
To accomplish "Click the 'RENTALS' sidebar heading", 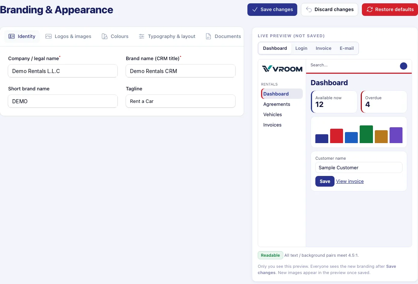I will pos(269,84).
